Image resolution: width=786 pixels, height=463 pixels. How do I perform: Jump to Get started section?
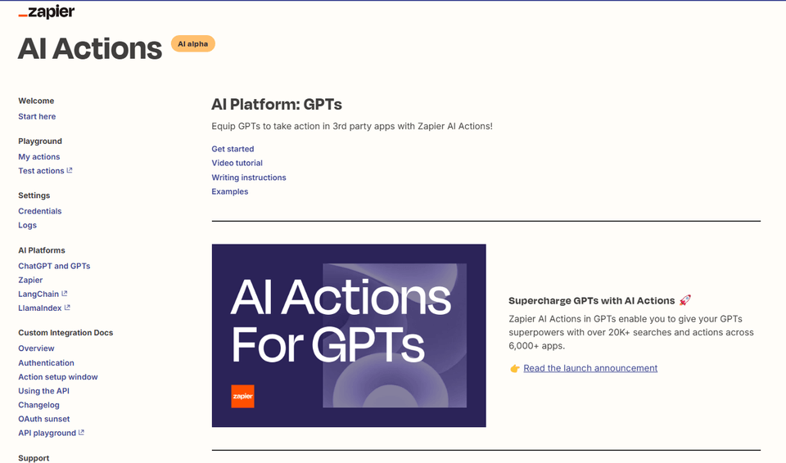233,149
